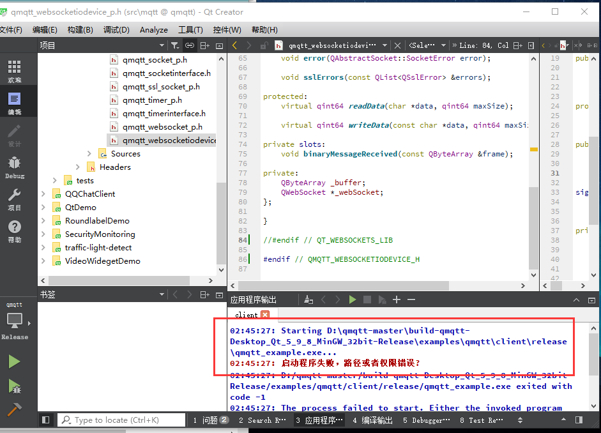Click the editor horizontal scrollbar
This screenshot has height=433, width=601.
[344, 286]
